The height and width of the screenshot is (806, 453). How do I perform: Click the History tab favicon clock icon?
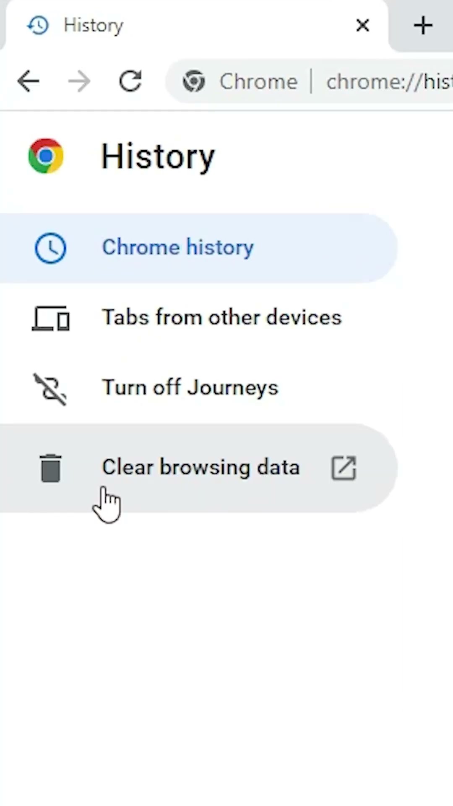click(x=38, y=26)
